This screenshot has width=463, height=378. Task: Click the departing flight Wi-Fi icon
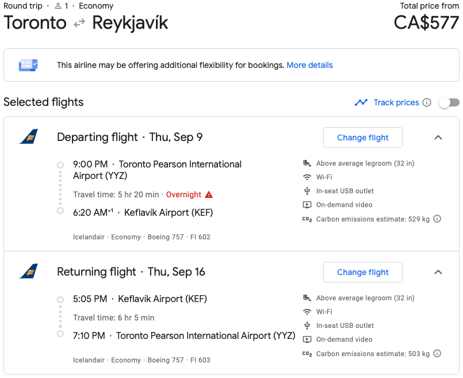(307, 177)
